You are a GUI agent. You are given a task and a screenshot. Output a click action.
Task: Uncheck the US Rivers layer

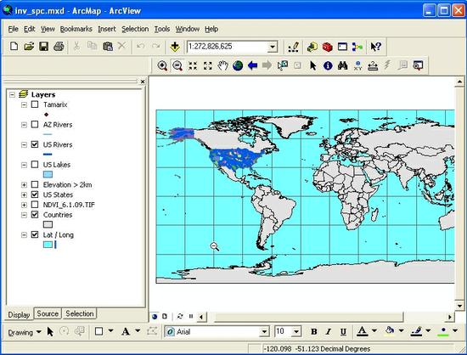click(35, 144)
